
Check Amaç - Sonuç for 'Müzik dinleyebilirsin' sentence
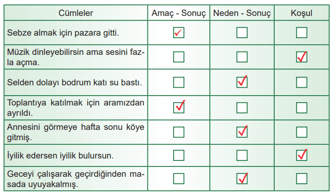click(178, 57)
